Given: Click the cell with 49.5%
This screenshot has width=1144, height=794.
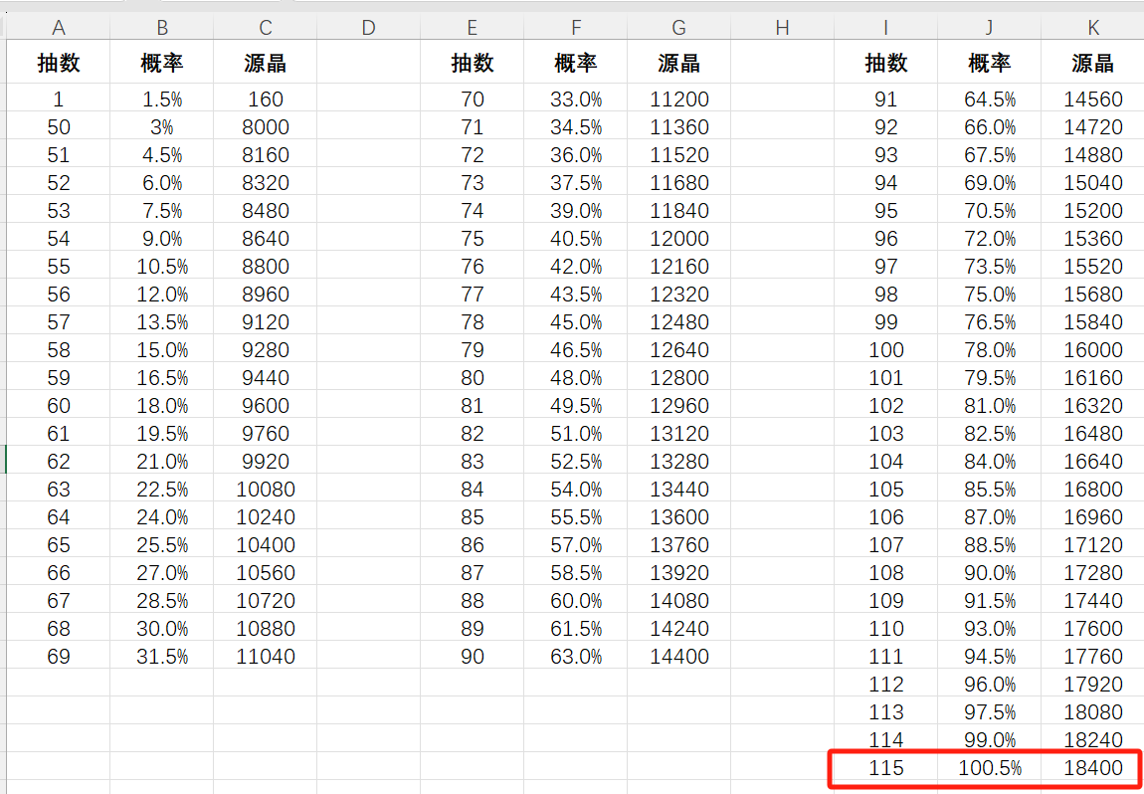Looking at the screenshot, I should tap(576, 405).
